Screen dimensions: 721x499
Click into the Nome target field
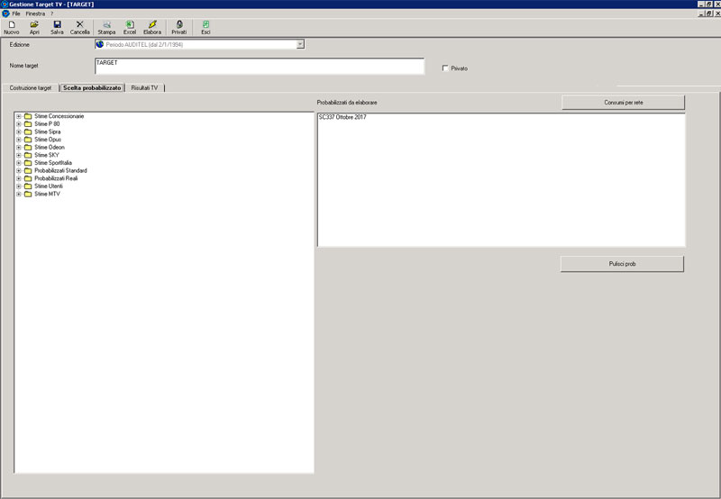(x=259, y=67)
